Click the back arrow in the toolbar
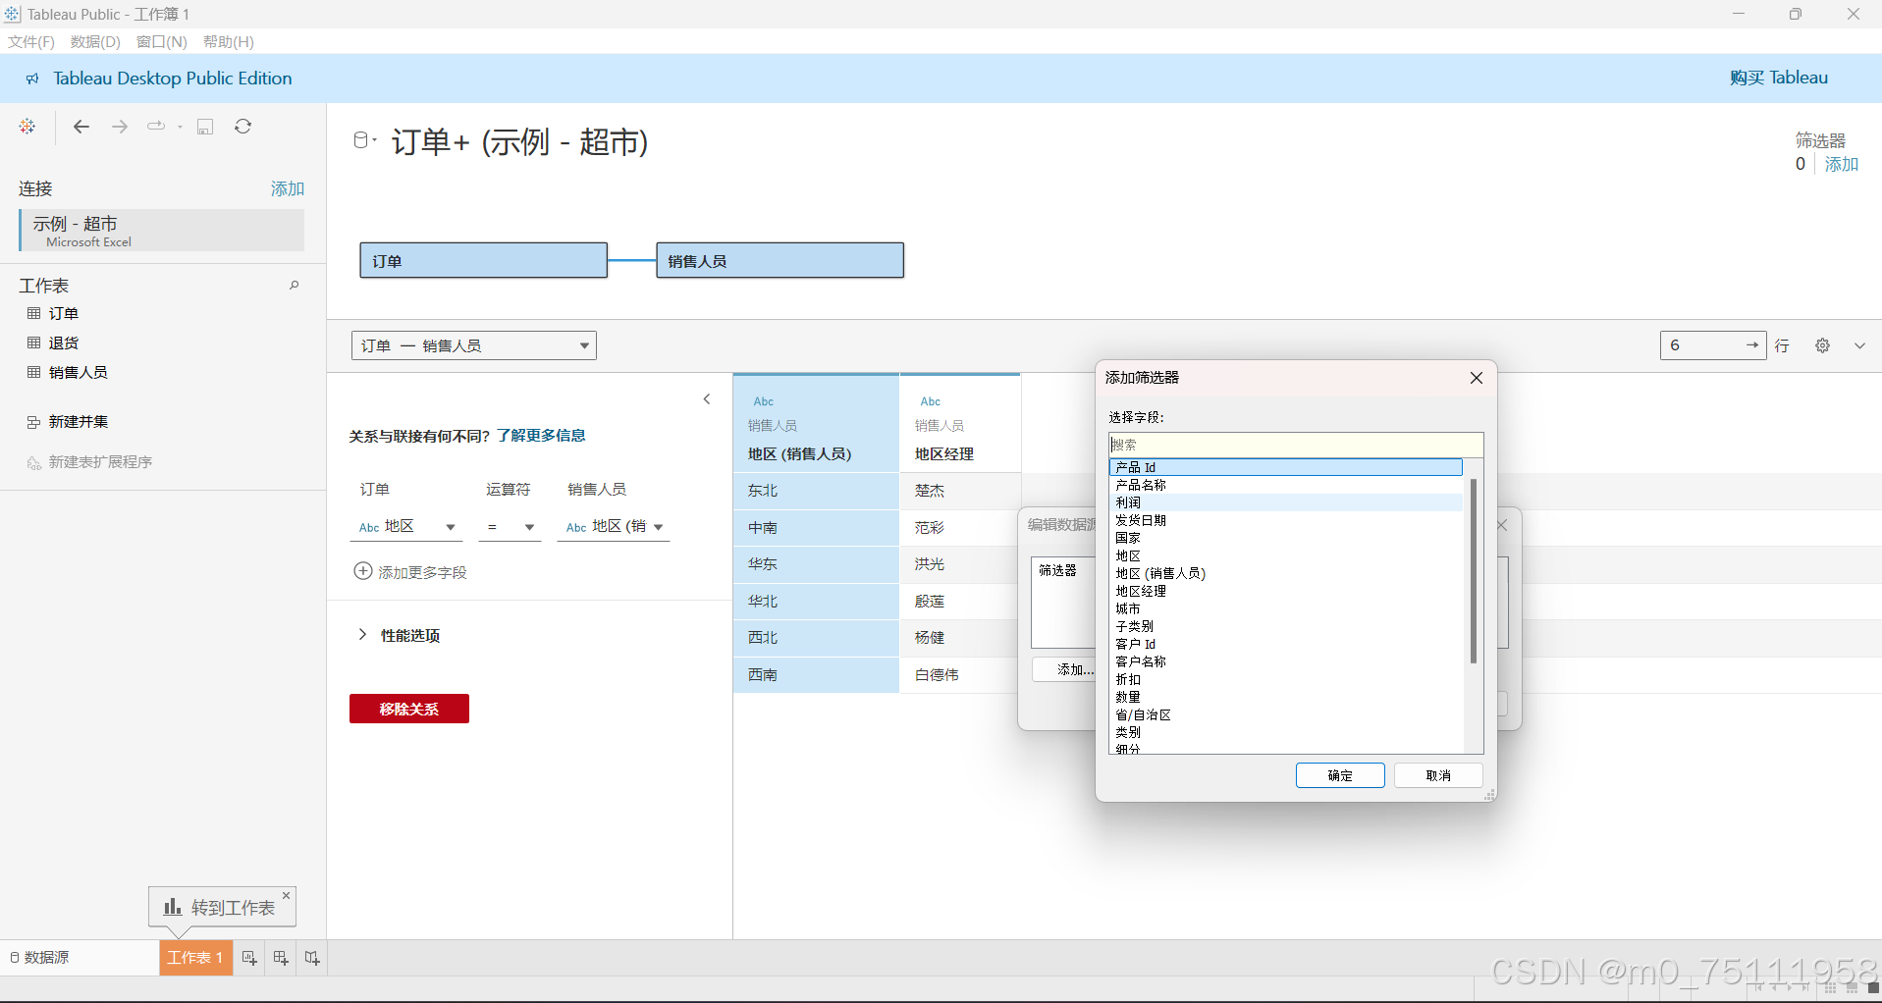 [x=81, y=127]
